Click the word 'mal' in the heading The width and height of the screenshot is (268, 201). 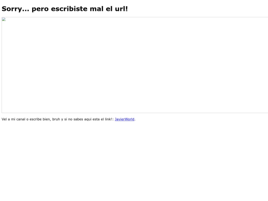point(97,9)
